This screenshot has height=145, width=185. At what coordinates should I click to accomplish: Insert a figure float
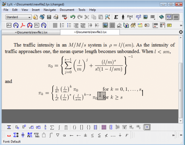[x=105, y=25]
